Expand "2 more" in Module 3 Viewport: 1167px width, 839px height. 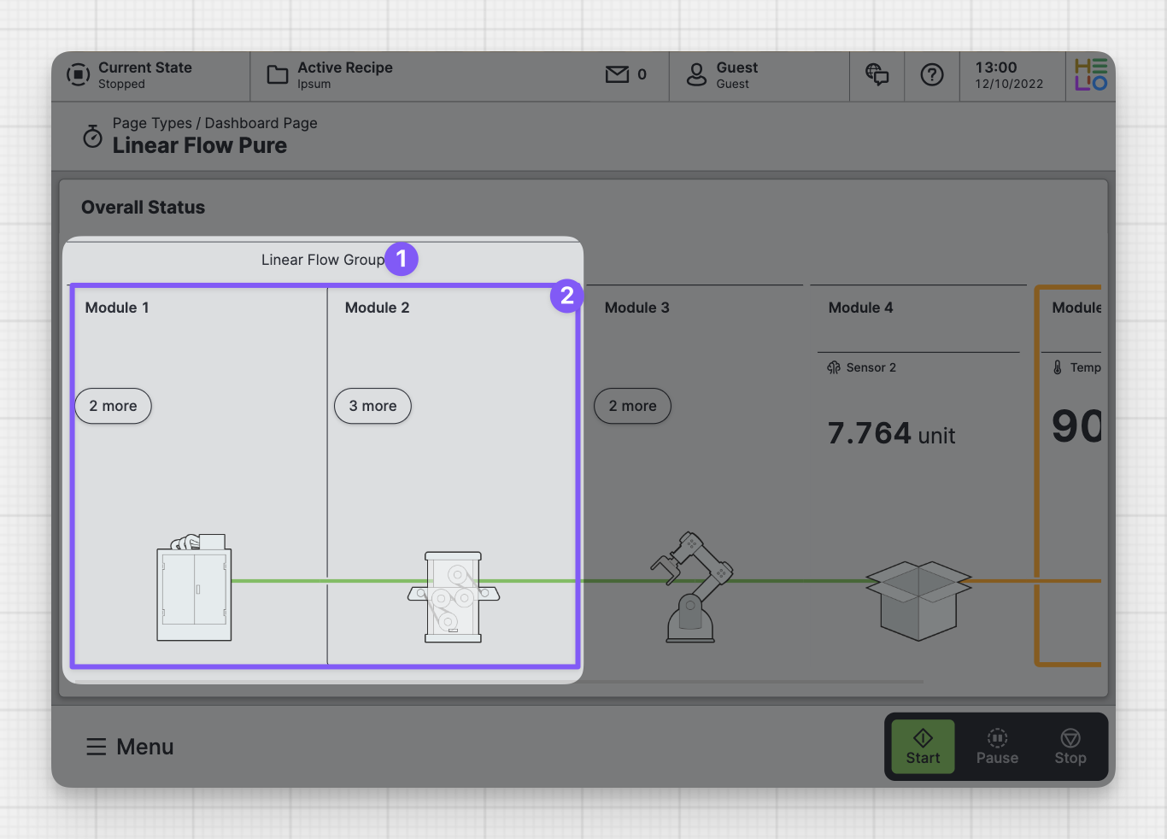tap(632, 406)
